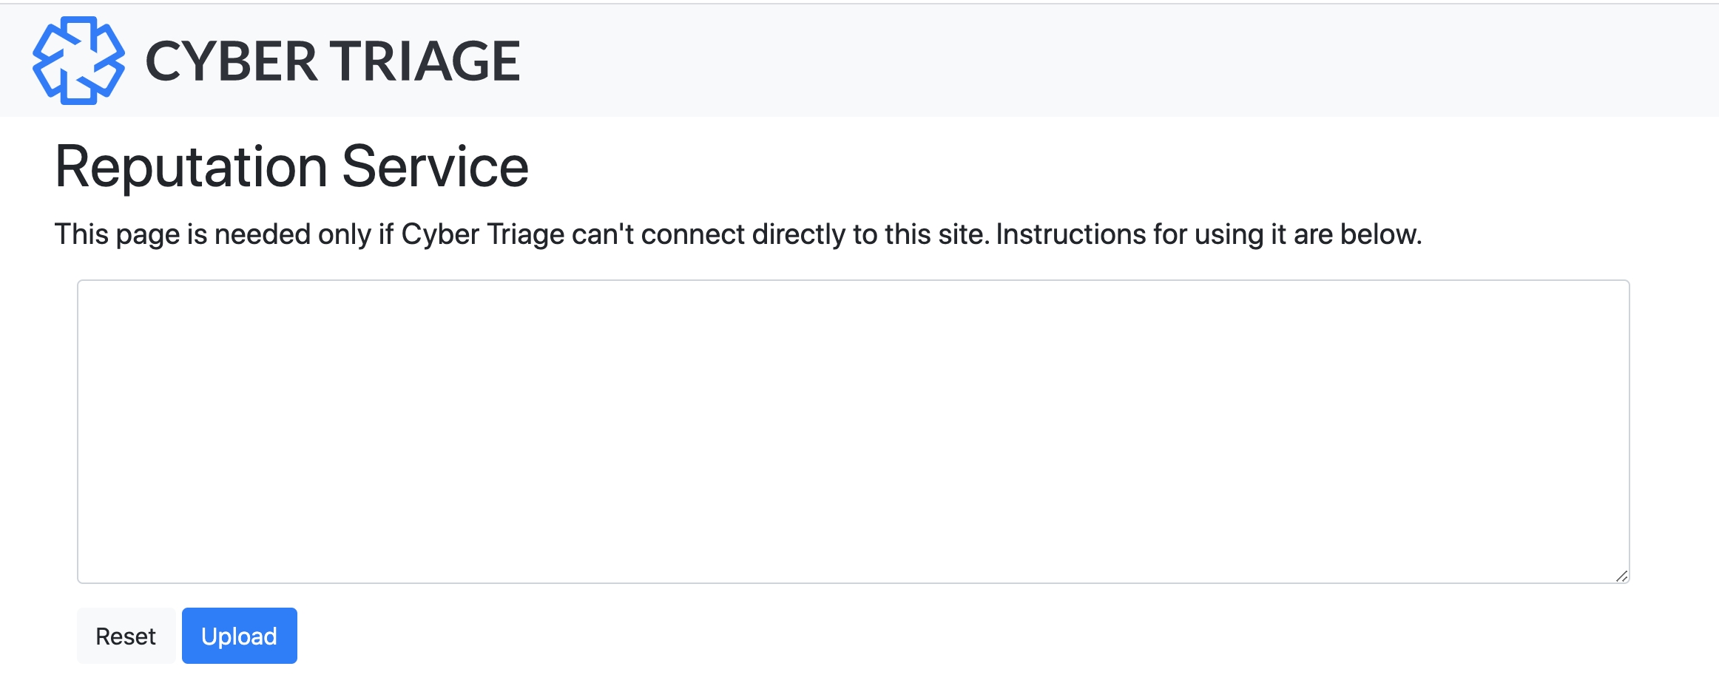This screenshot has width=1719, height=686.
Task: Click the word CYBER in the header
Action: point(232,61)
